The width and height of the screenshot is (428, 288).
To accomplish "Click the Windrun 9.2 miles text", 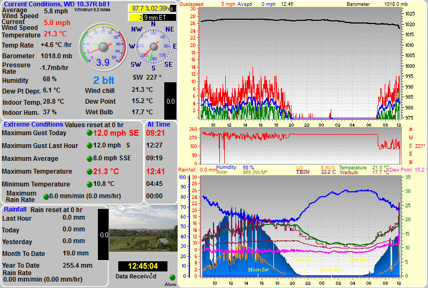I will pyautogui.click(x=92, y=10).
